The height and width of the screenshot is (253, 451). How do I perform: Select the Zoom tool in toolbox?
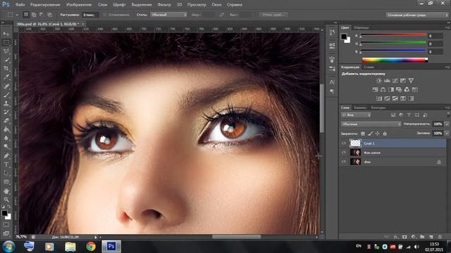click(6, 200)
